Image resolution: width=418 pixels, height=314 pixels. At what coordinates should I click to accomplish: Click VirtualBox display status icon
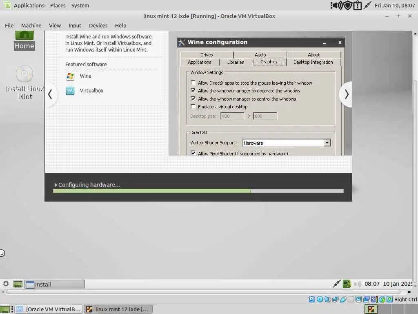tap(358, 299)
